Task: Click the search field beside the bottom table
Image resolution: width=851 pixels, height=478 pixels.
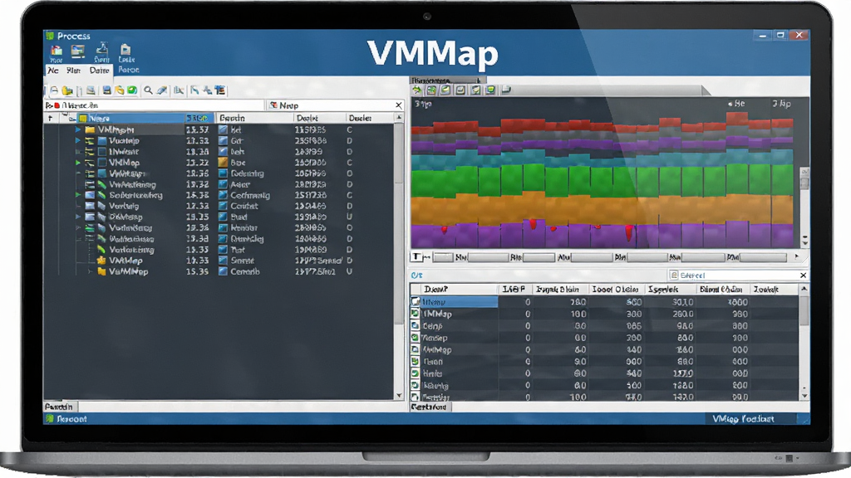Action: pos(733,276)
